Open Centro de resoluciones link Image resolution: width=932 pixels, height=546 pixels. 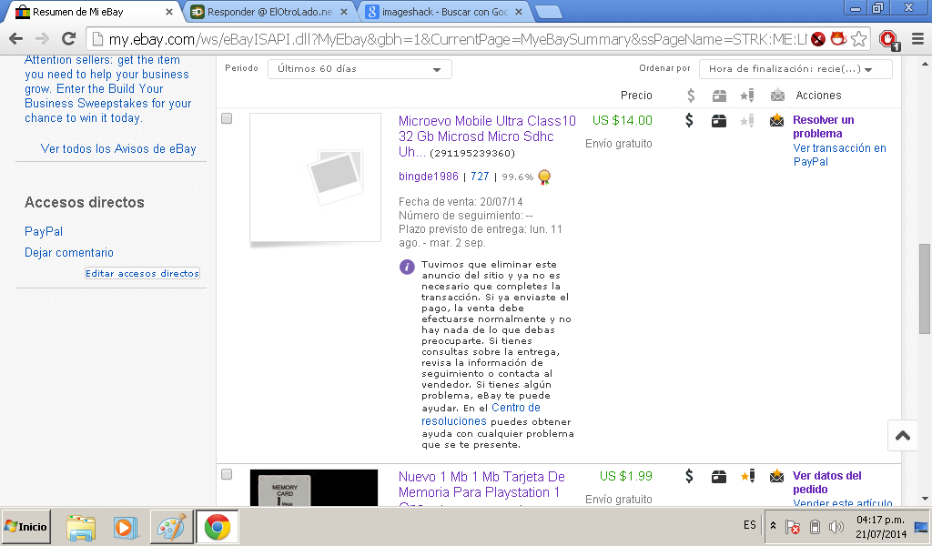click(481, 414)
